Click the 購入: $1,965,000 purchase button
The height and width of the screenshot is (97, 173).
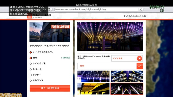pyautogui.click(x=50, y=88)
